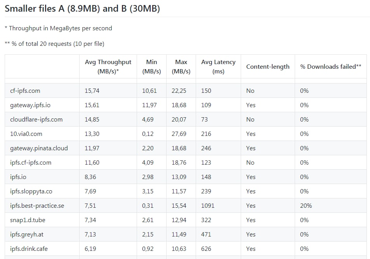Click the heading 'Smaller files A (8.9MB) and B (30MB)'
This screenshot has height=259, width=370.
[x=82, y=9]
